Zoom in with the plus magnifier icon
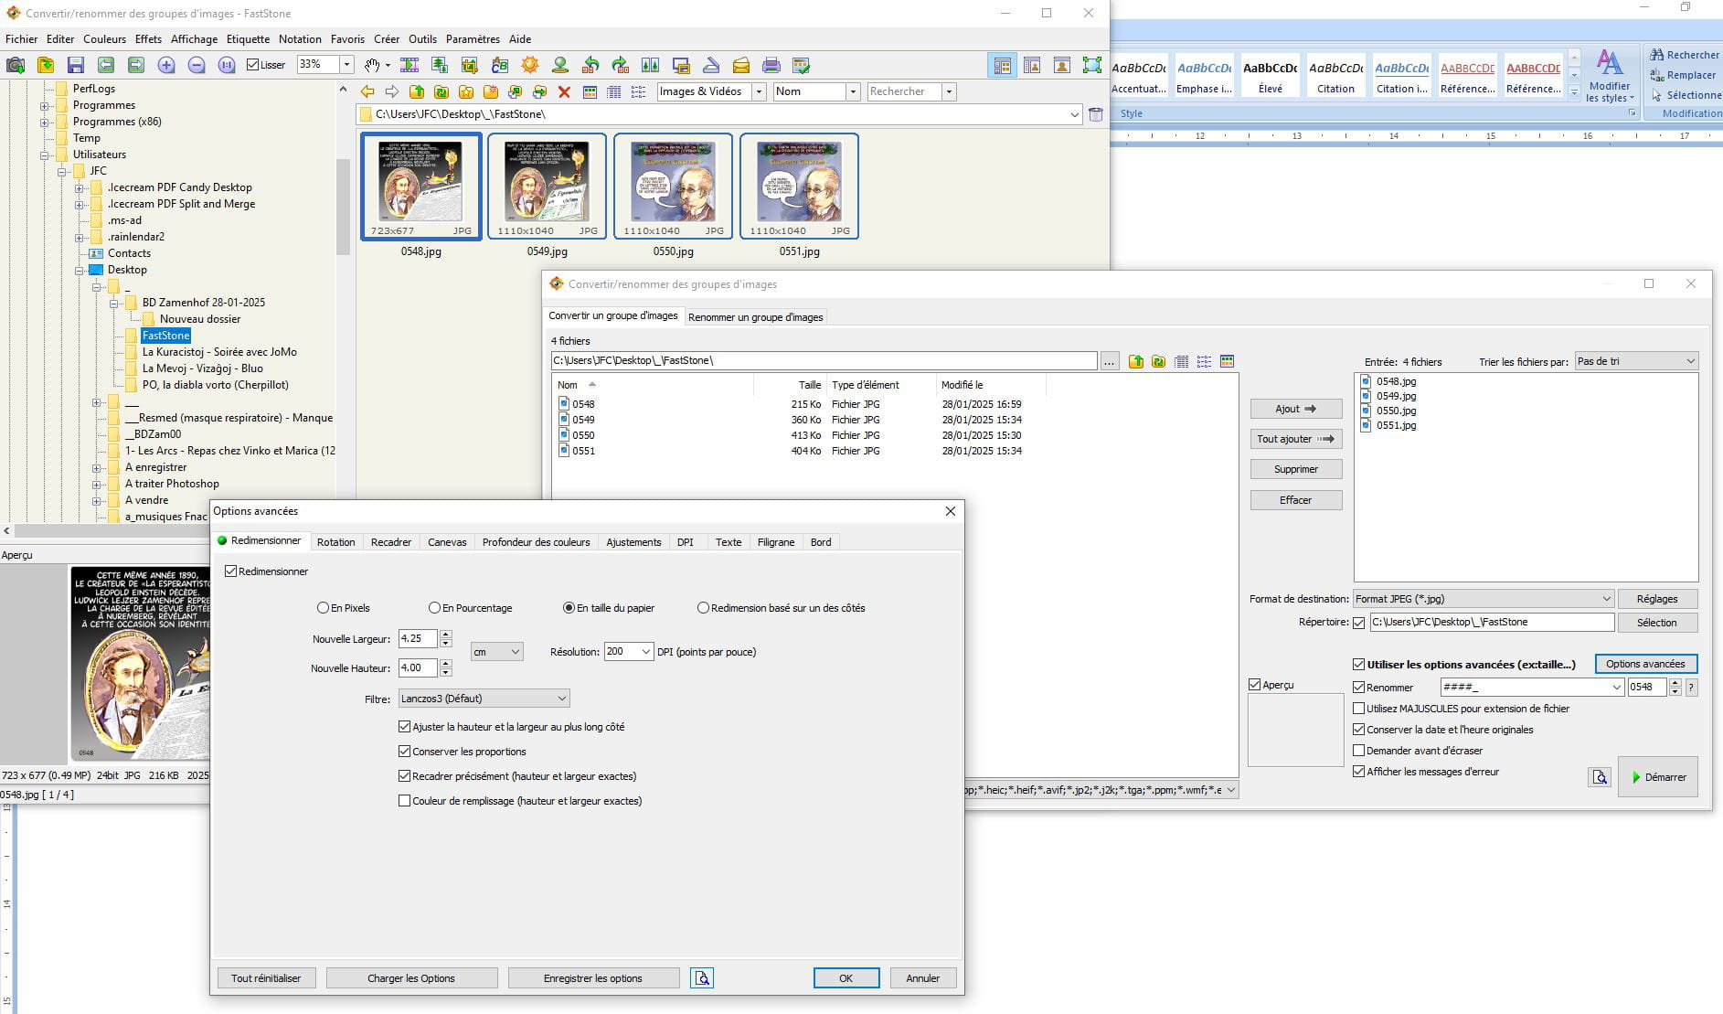Viewport: 1723px width, 1014px height. click(166, 65)
